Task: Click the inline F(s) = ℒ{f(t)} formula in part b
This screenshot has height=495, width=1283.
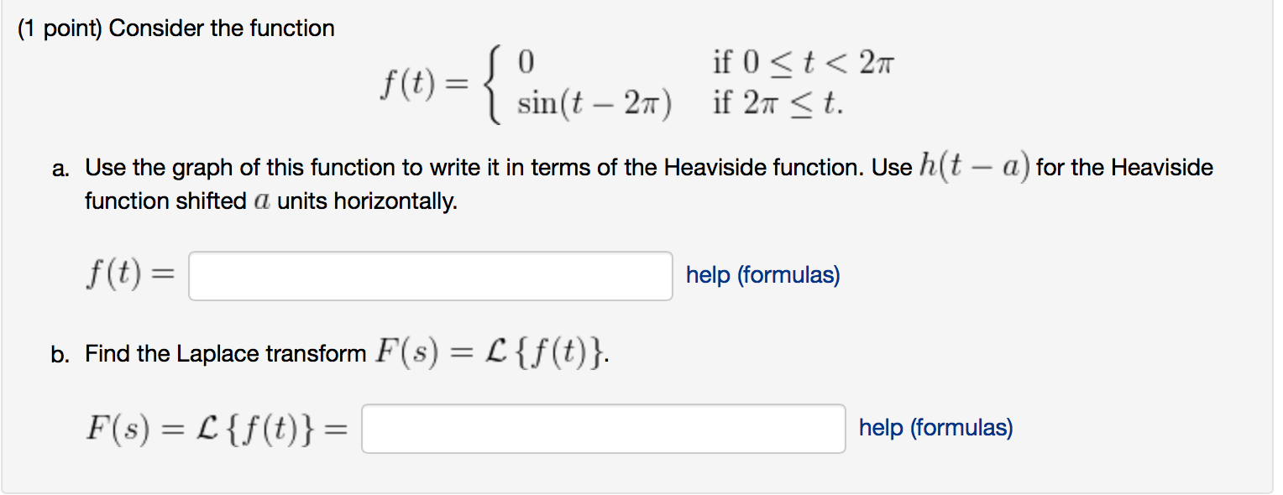Action: [490, 354]
